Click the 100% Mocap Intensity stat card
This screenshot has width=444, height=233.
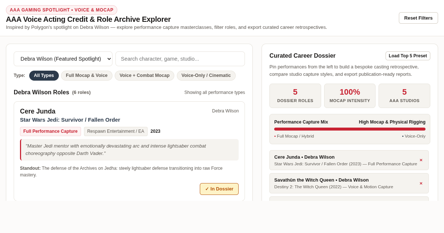350,96
